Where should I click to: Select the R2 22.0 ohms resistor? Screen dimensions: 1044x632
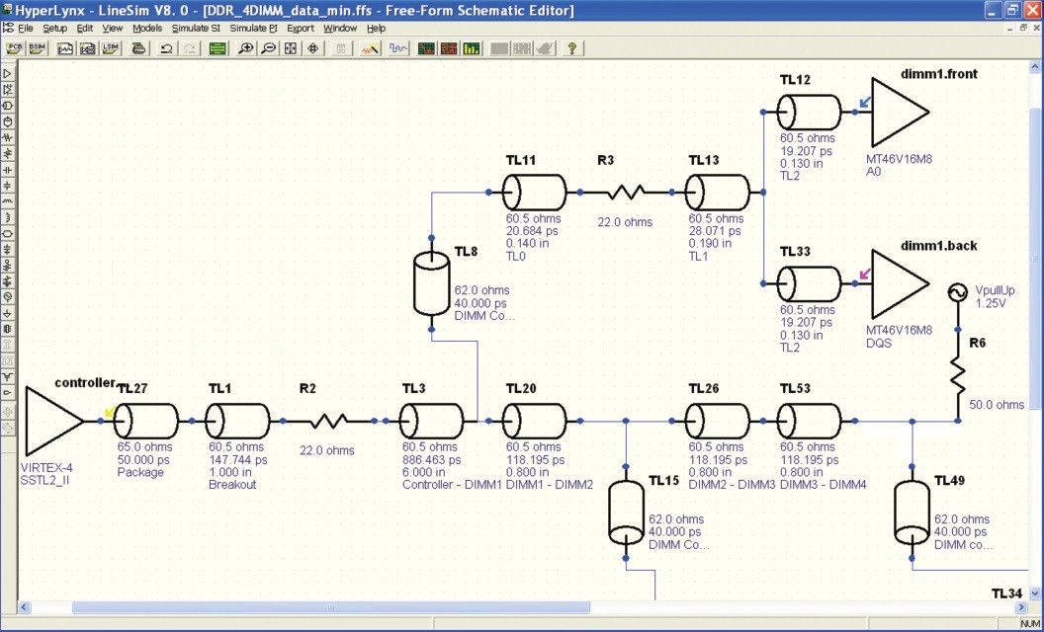tap(328, 421)
